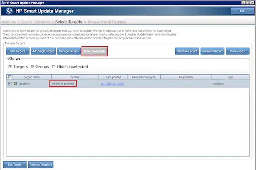Click the title bar application icon
The width and height of the screenshot is (256, 170).
[x=3, y=3]
